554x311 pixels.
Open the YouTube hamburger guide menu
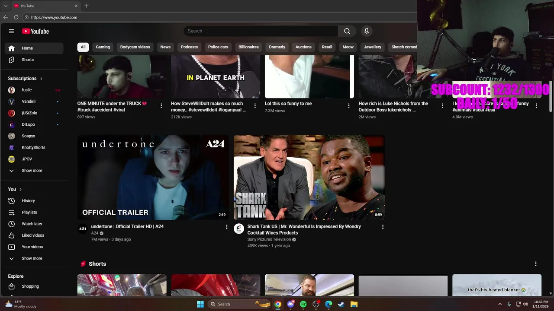pyautogui.click(x=12, y=31)
